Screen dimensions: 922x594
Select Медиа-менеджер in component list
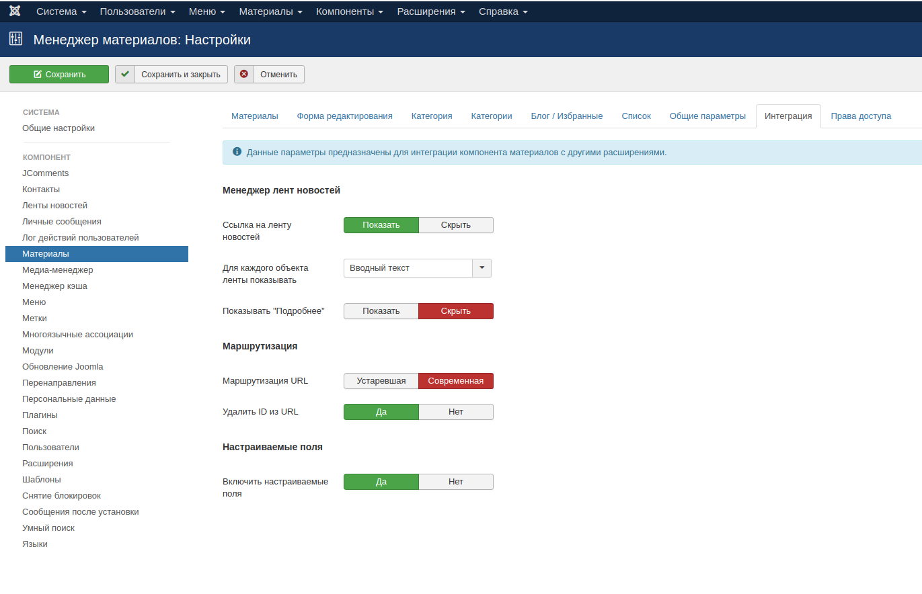tap(57, 270)
